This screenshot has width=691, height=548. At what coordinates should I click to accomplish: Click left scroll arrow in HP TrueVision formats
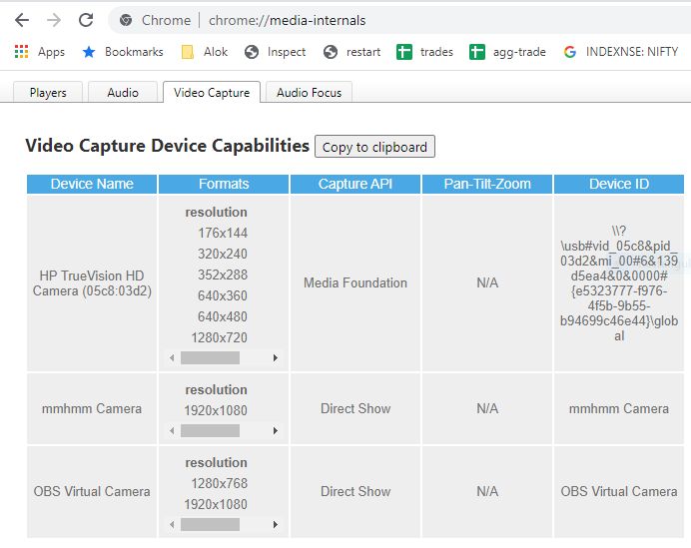[x=172, y=357]
